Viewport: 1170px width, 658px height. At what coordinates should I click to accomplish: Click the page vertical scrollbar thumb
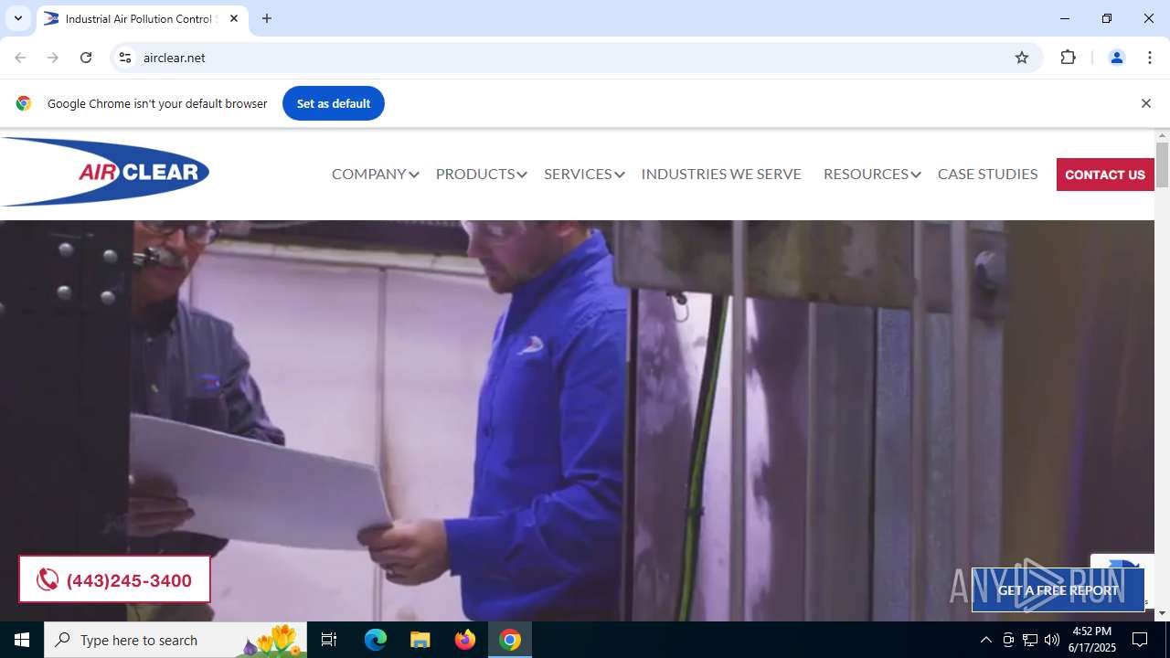(x=1162, y=164)
